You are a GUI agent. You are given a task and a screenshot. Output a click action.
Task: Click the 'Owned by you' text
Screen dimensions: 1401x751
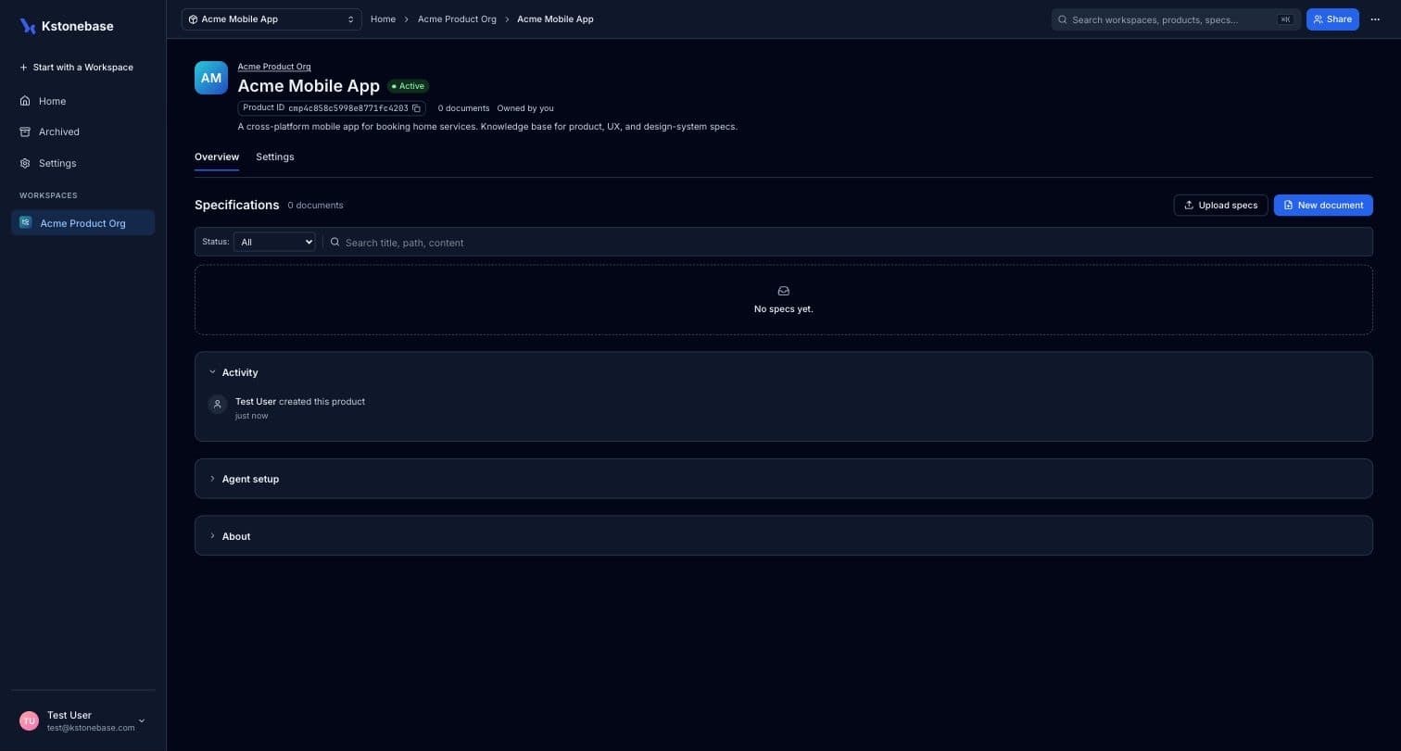click(525, 108)
